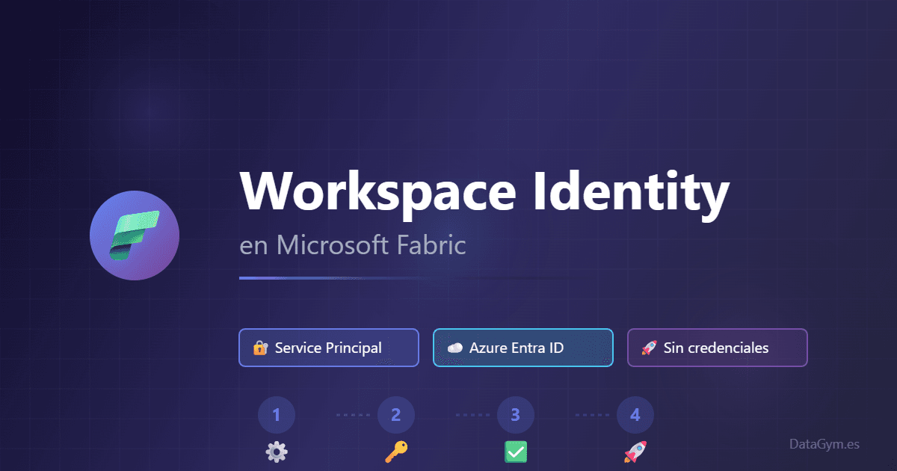
Task: Select step circle number 4
Action: [635, 414]
